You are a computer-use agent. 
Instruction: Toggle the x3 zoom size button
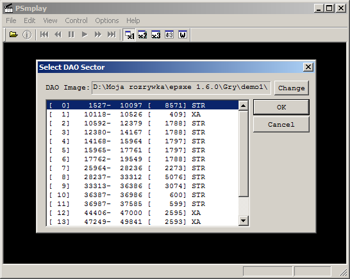click(156, 35)
